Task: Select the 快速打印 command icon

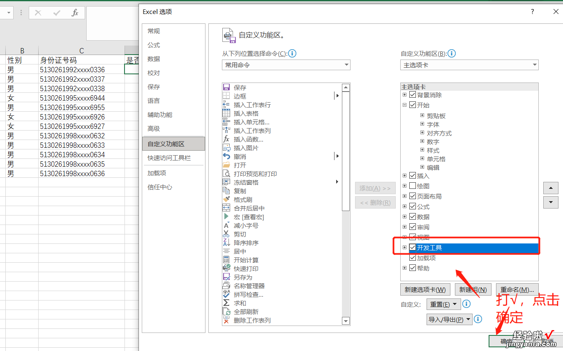Action: coord(226,268)
